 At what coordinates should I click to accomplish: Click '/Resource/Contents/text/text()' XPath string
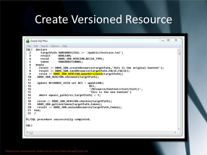115,89
